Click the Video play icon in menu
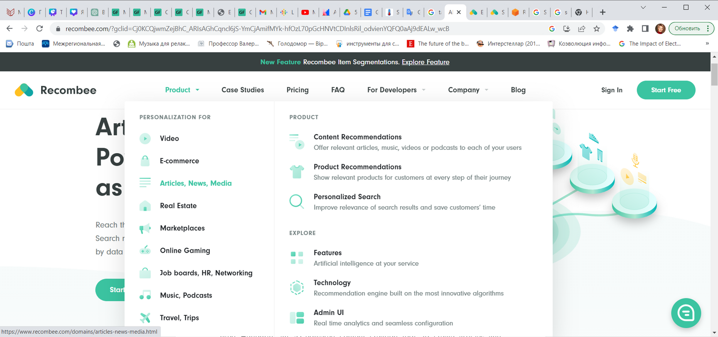The height and width of the screenshot is (337, 718). coord(145,138)
